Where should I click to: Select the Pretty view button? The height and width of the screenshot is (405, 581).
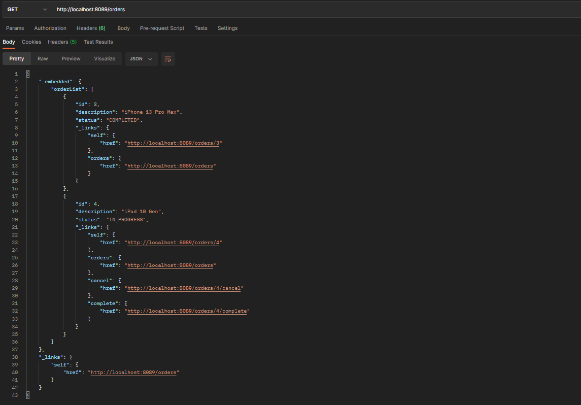pyautogui.click(x=17, y=59)
